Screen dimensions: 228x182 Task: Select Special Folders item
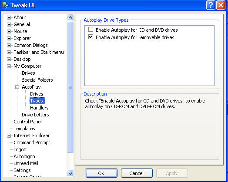coord(37,80)
